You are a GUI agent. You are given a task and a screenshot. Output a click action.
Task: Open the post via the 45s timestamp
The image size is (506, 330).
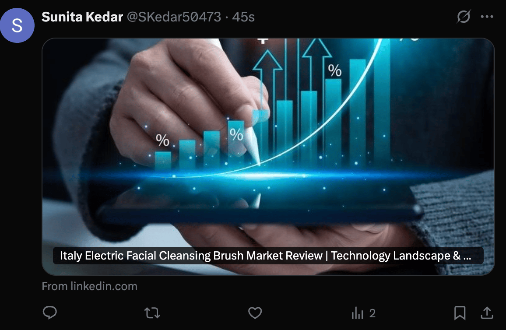point(243,17)
